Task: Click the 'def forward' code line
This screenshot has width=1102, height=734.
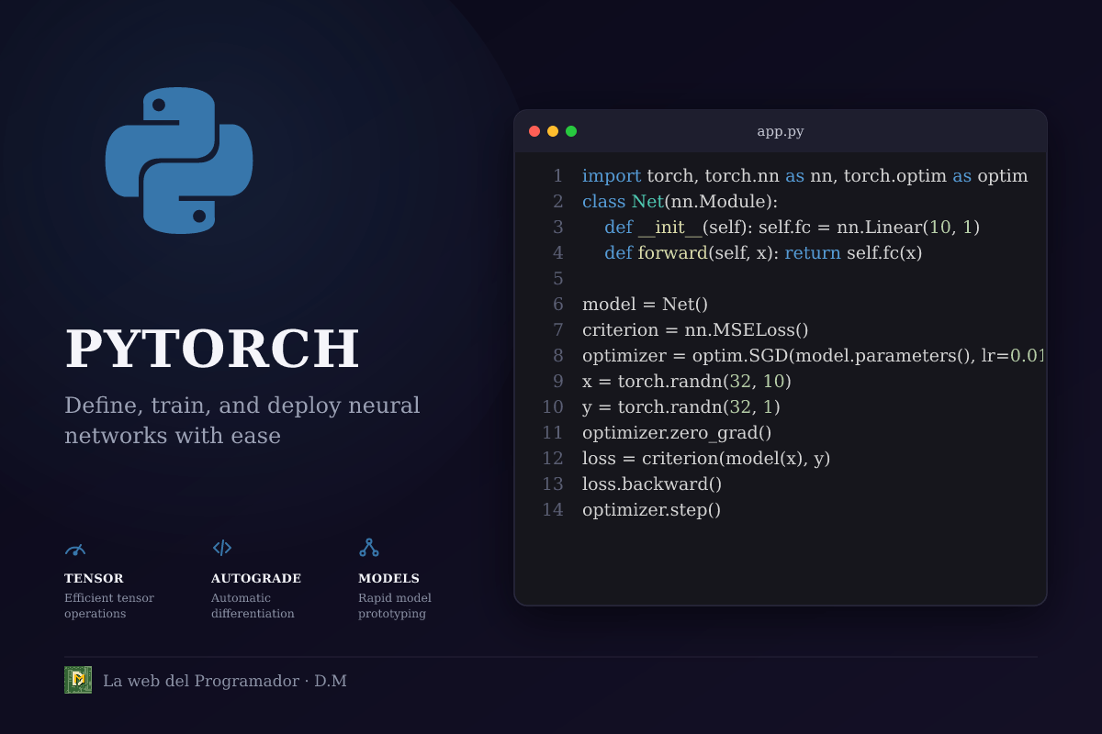Action: (763, 252)
